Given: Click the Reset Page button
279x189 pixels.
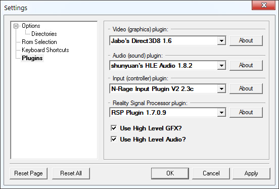Looking at the screenshot, I should (x=28, y=173).
